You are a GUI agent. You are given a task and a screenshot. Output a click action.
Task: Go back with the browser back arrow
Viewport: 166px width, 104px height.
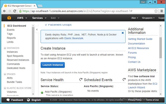[x=4, y=11]
